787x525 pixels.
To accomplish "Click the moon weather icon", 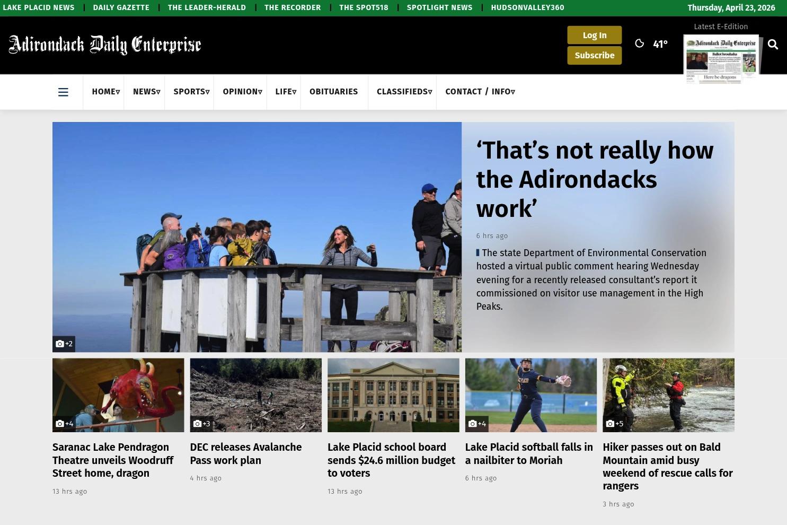I will [x=639, y=43].
